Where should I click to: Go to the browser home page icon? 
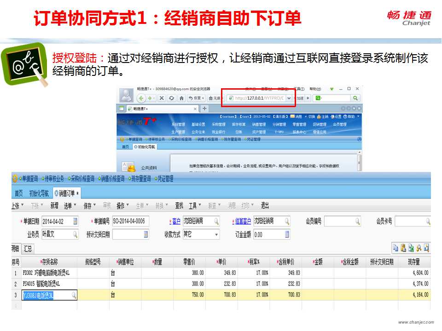pos(182,98)
